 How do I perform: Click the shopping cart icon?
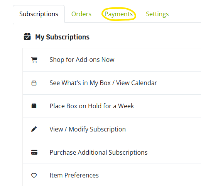[x=34, y=60]
